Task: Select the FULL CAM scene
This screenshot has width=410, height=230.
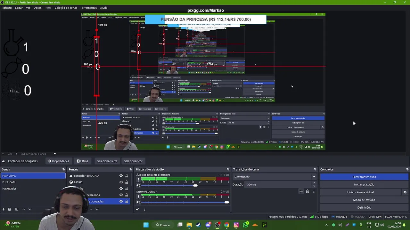Action: tap(33, 182)
